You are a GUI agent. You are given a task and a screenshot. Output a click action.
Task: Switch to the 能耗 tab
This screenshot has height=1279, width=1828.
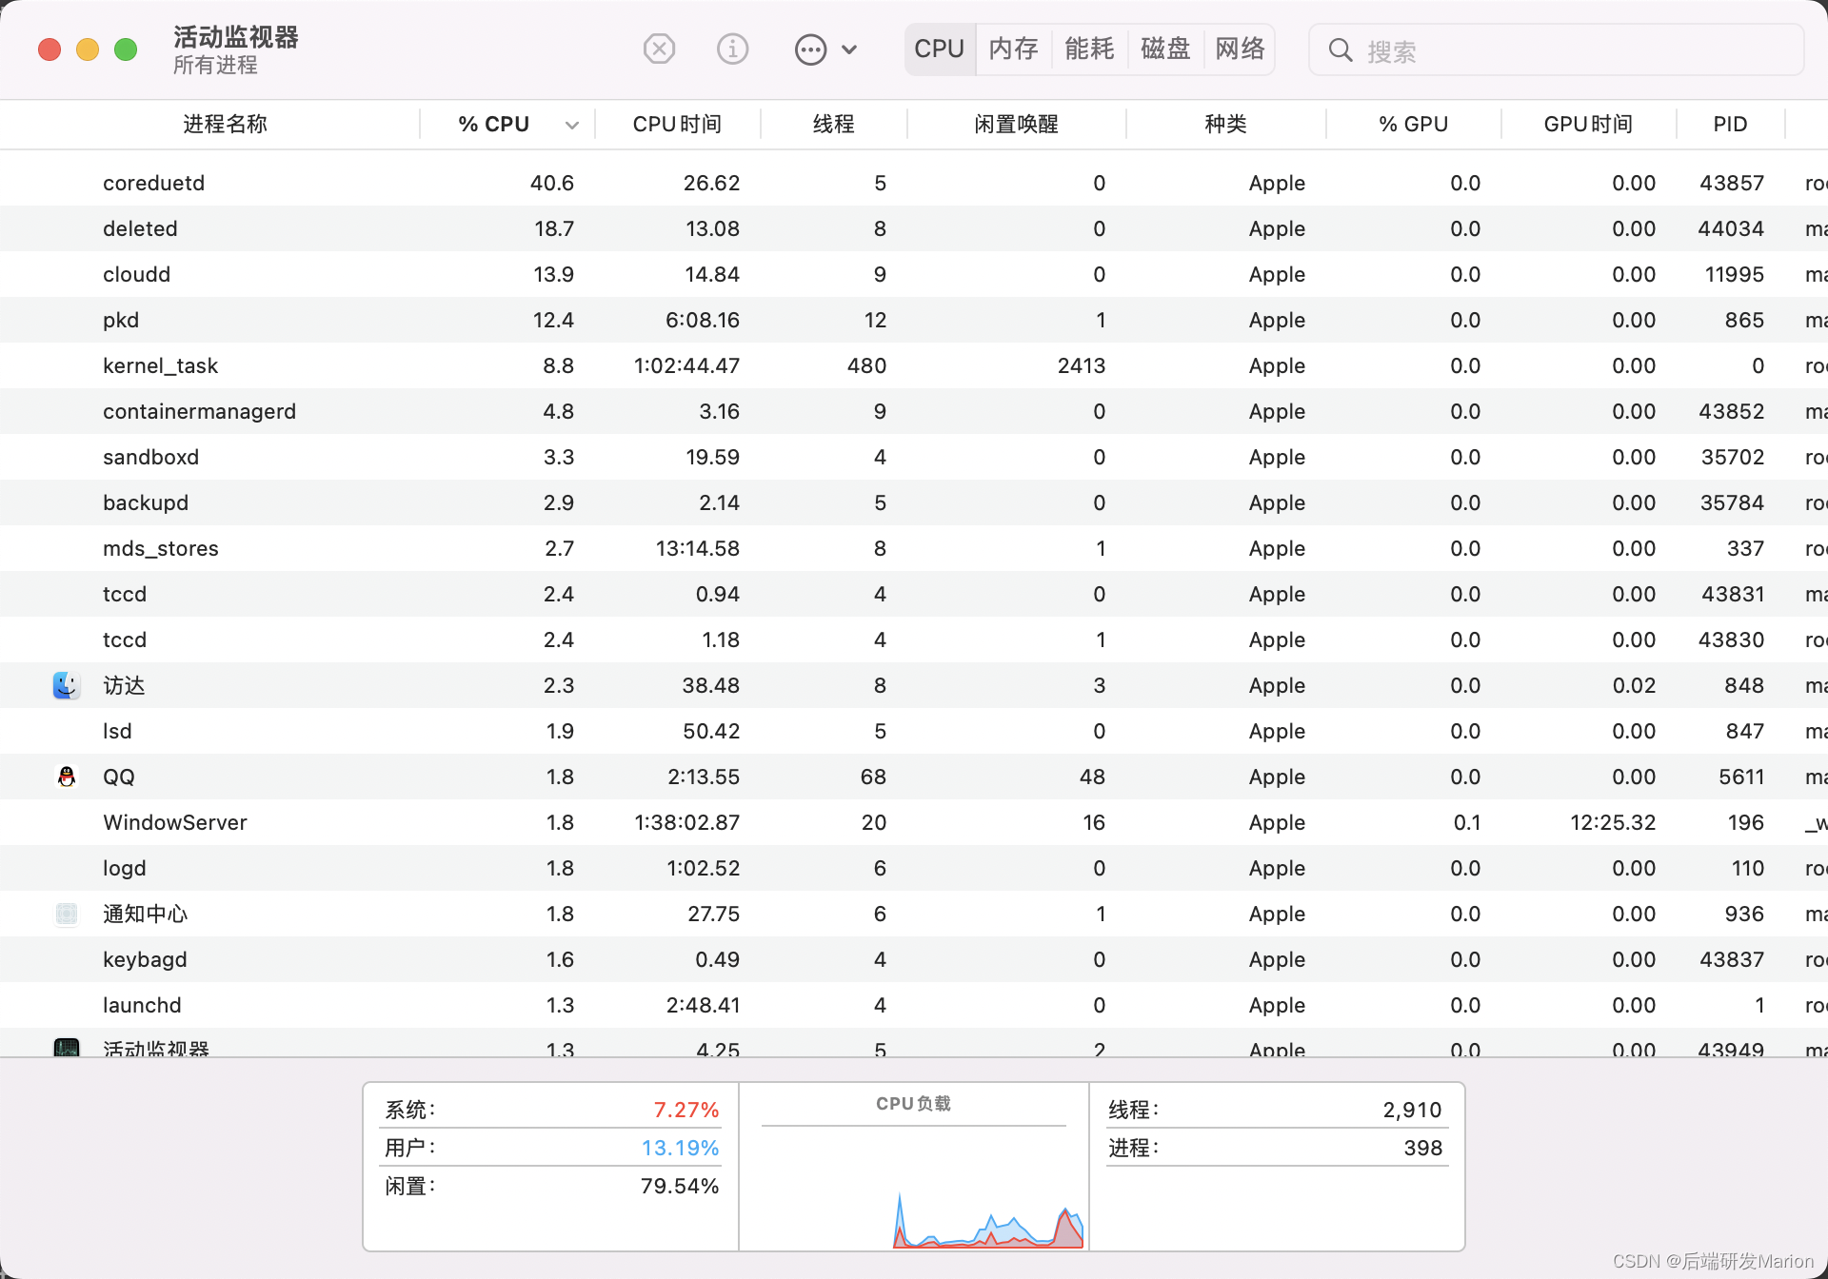coord(1089,49)
